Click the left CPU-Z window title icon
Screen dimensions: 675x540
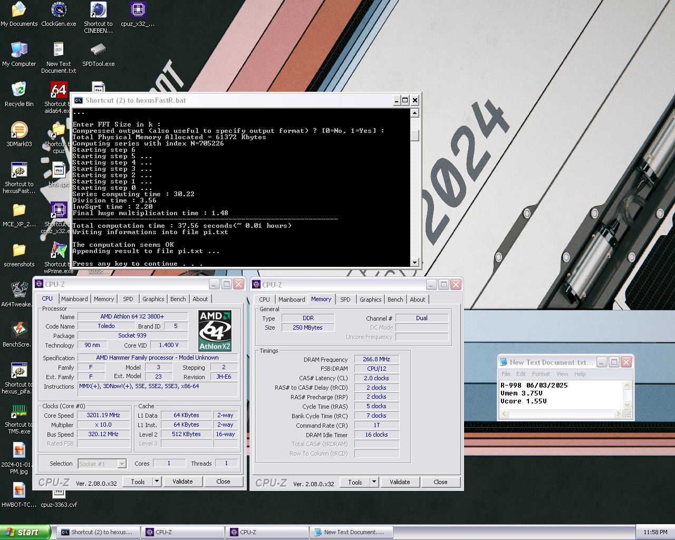[x=39, y=284]
